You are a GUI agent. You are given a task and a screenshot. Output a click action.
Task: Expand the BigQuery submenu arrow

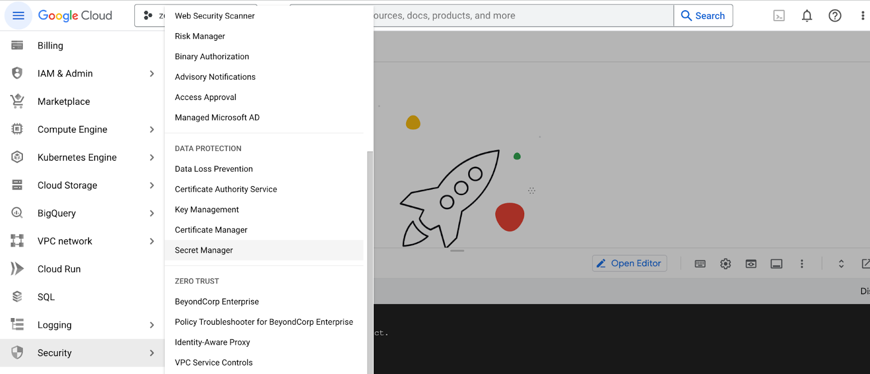pyautogui.click(x=152, y=213)
